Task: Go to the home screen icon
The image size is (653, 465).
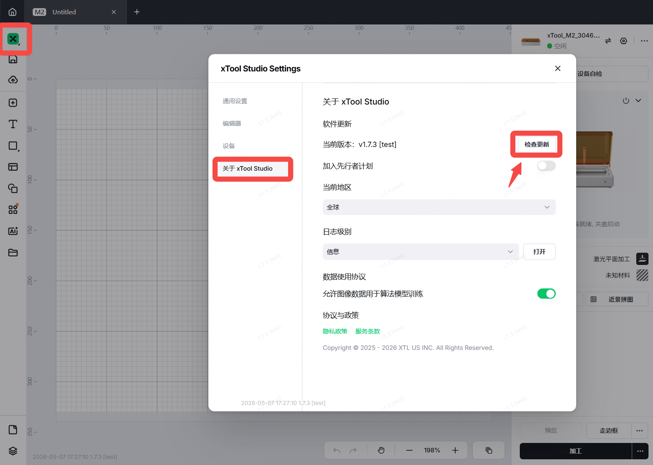Action: point(13,12)
